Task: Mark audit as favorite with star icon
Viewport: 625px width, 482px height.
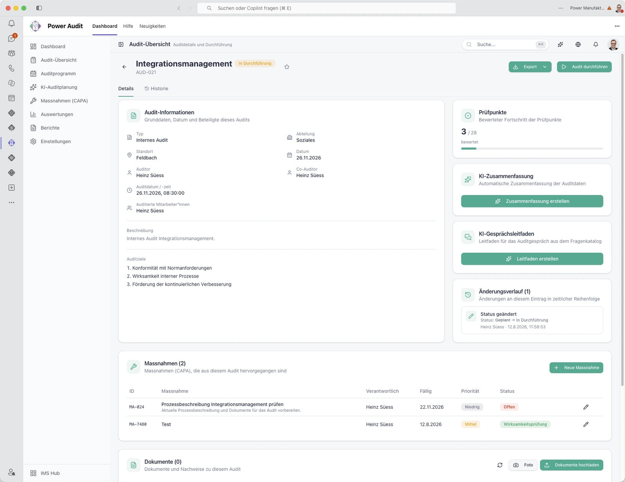Action: [287, 67]
